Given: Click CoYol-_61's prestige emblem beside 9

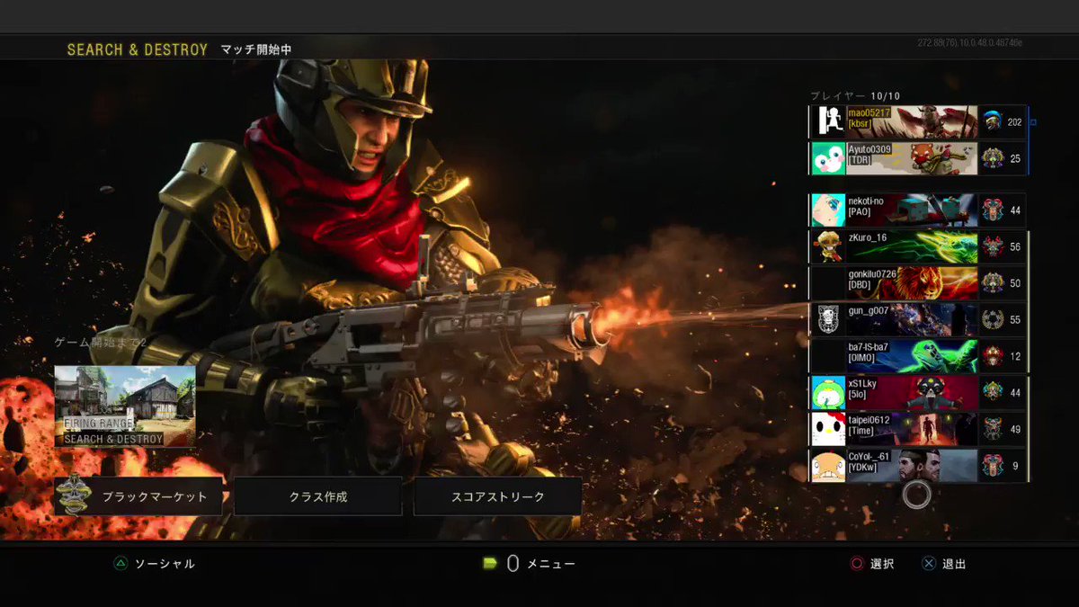Looking at the screenshot, I should pos(992,466).
